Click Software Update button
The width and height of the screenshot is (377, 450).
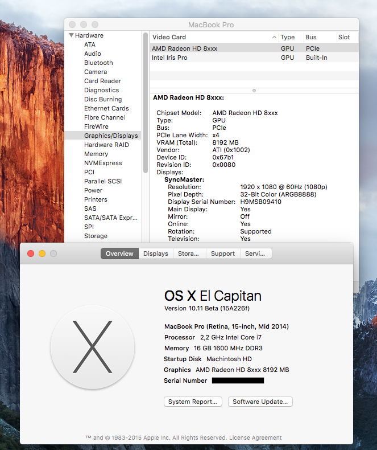[x=260, y=402]
